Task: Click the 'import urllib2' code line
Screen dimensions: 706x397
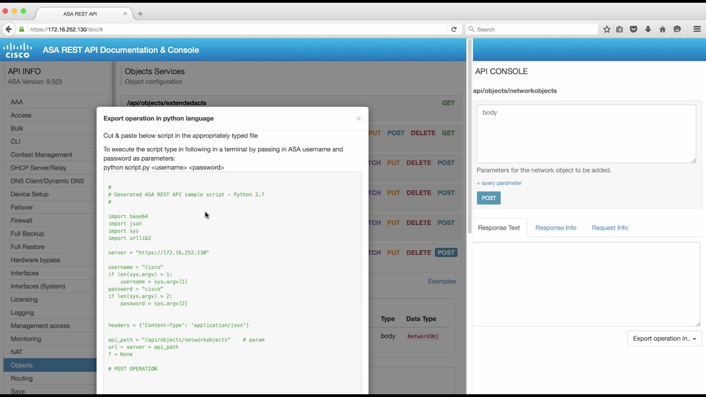Action: [x=130, y=238]
